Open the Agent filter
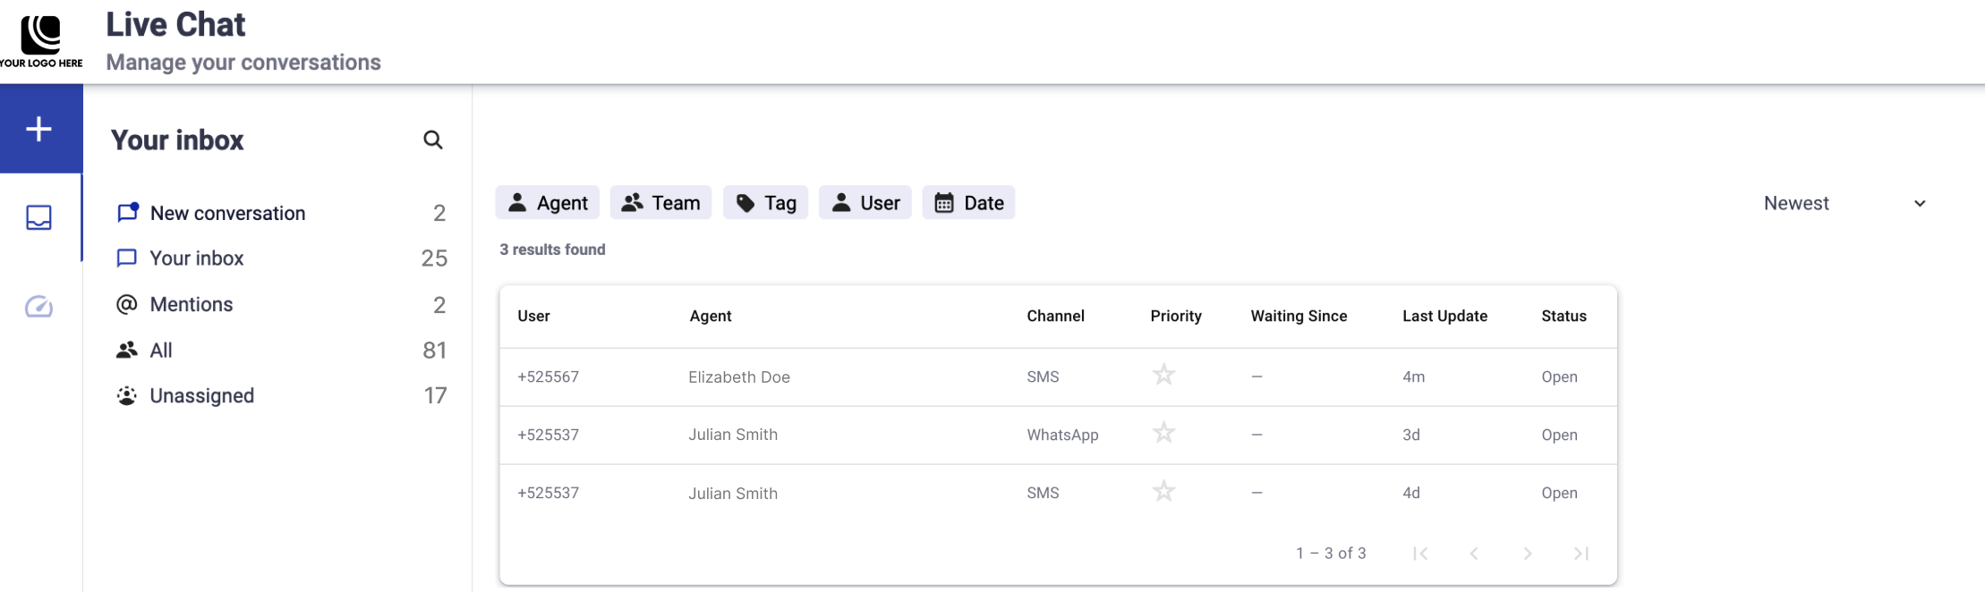 [548, 203]
